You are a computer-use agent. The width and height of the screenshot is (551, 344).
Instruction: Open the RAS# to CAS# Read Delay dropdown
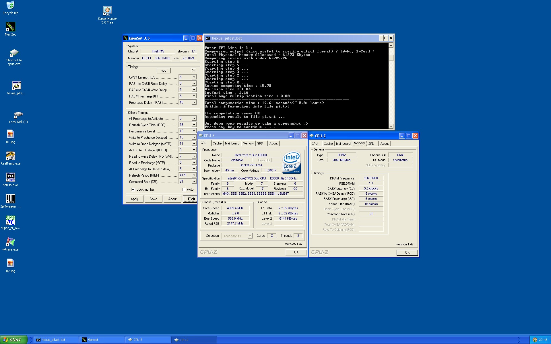point(194,83)
